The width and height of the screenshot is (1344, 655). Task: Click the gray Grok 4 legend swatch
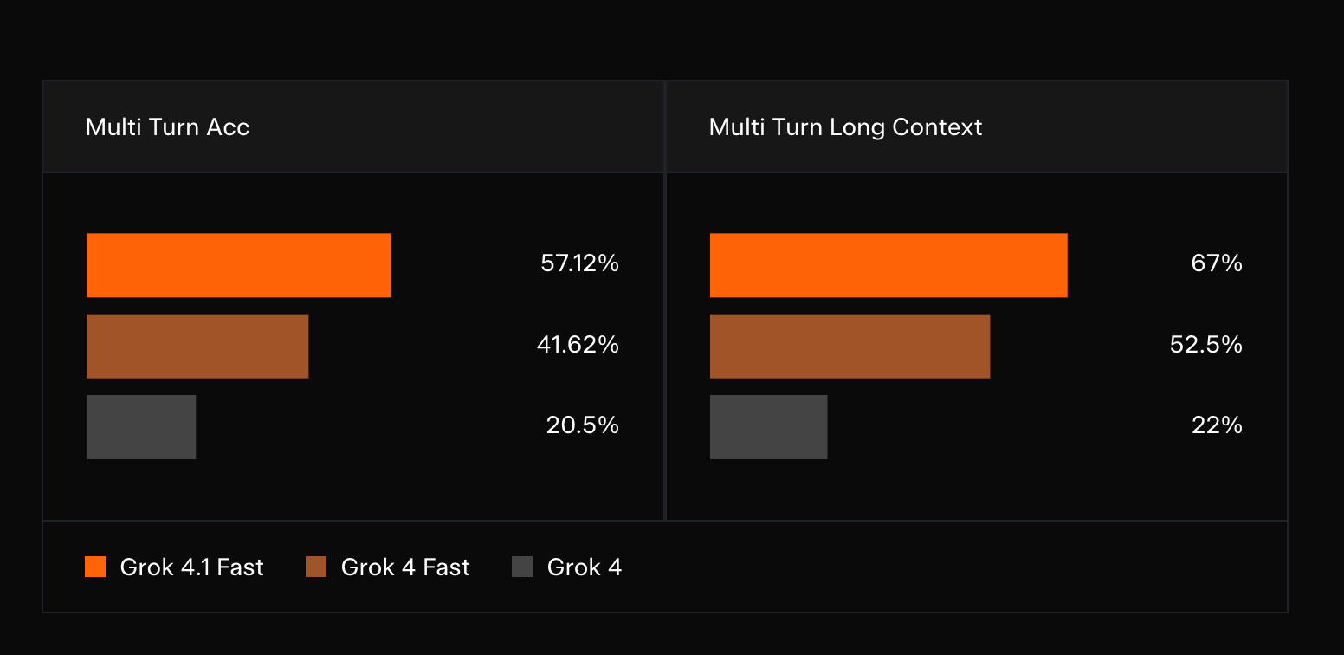tap(522, 567)
